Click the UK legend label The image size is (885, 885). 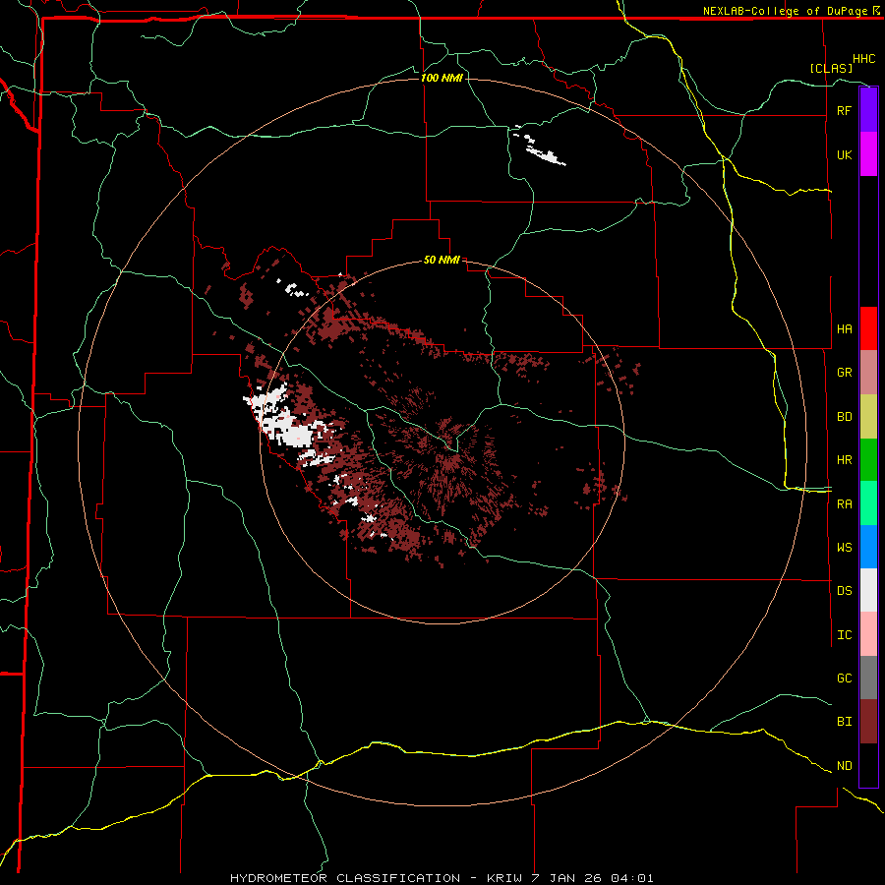tap(844, 154)
